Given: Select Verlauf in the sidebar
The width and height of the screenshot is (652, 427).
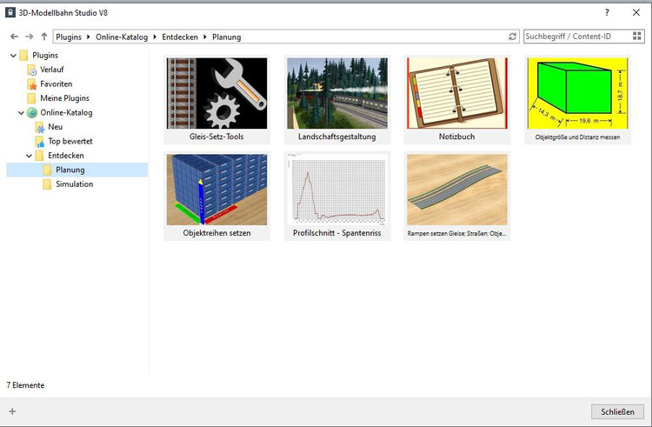Looking at the screenshot, I should click(x=52, y=70).
